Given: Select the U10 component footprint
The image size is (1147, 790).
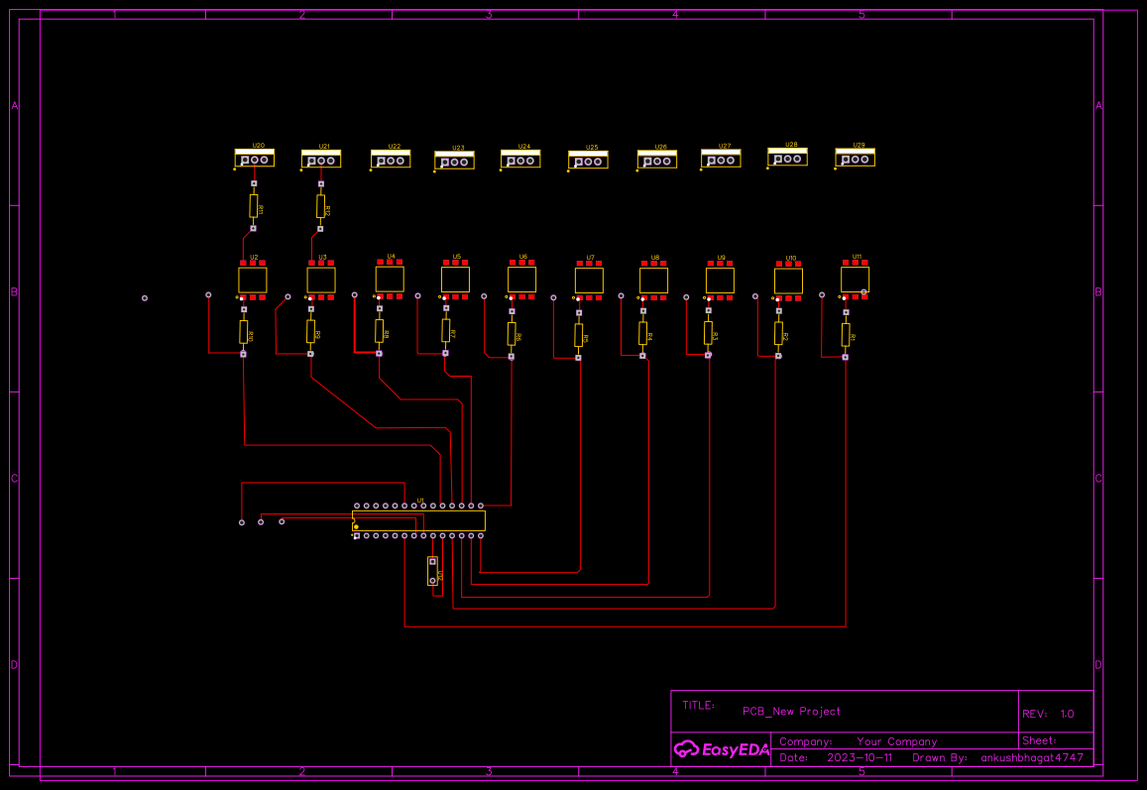Looking at the screenshot, I should click(788, 281).
